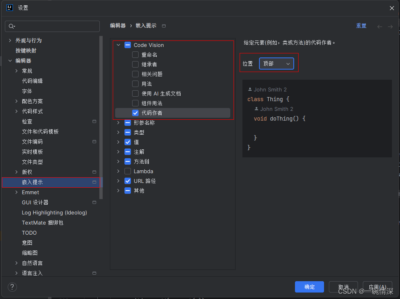The image size is (400, 299).
Task: Click the gear icon beside 语言注入
Action: tap(94, 273)
